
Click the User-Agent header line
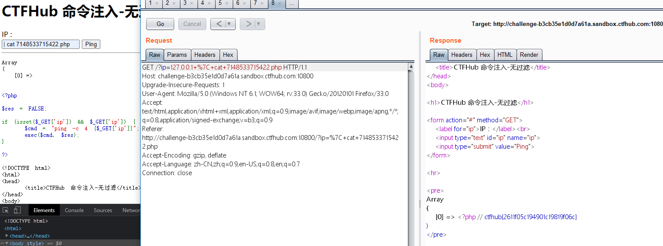[265, 94]
